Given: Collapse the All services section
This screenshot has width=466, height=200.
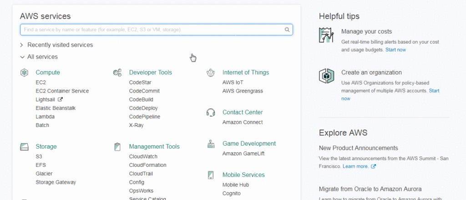Looking at the screenshot, I should point(39,57).
